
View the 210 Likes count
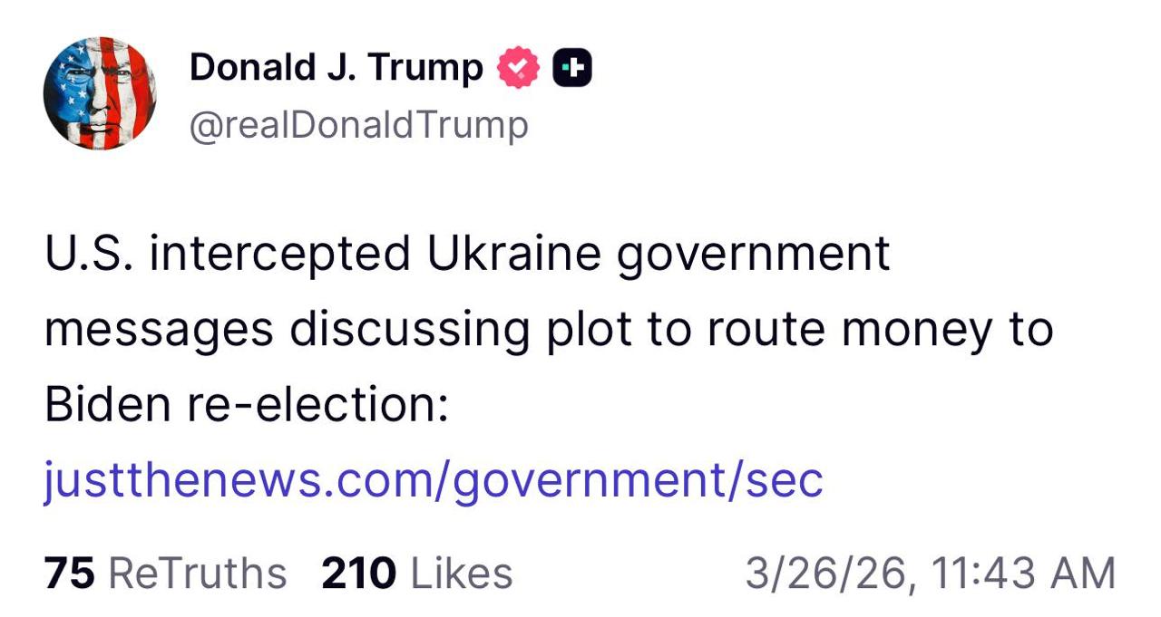click(x=417, y=572)
